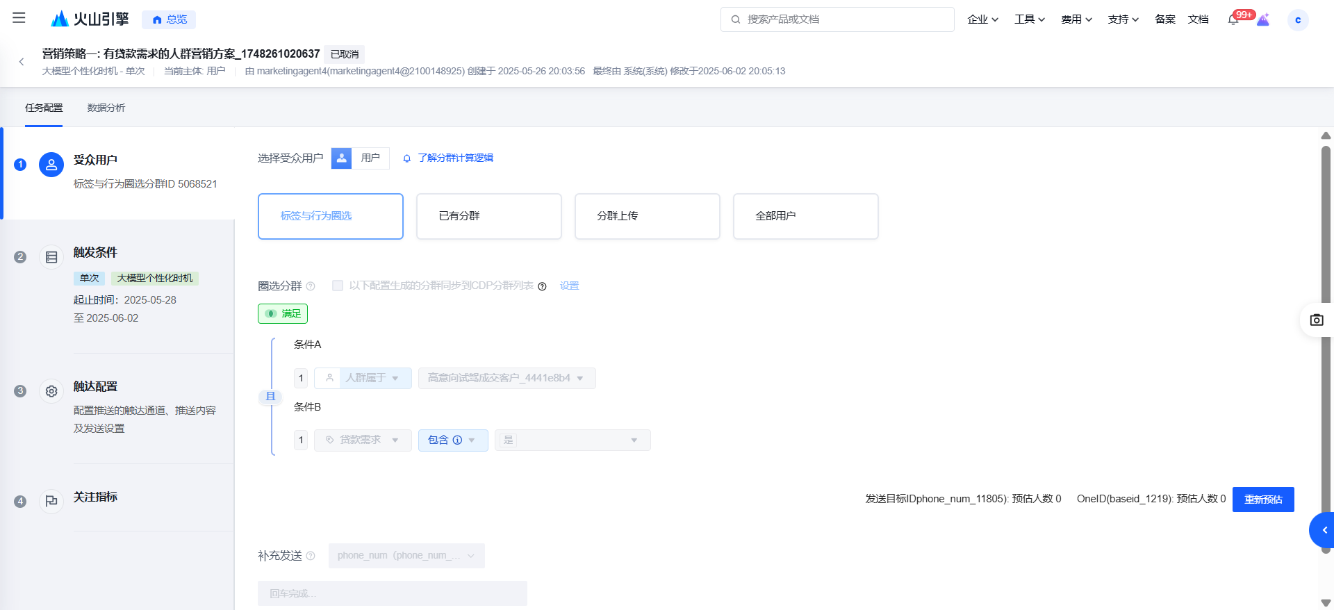Open the purple AI assistant icon
1334x610 pixels.
(1263, 19)
